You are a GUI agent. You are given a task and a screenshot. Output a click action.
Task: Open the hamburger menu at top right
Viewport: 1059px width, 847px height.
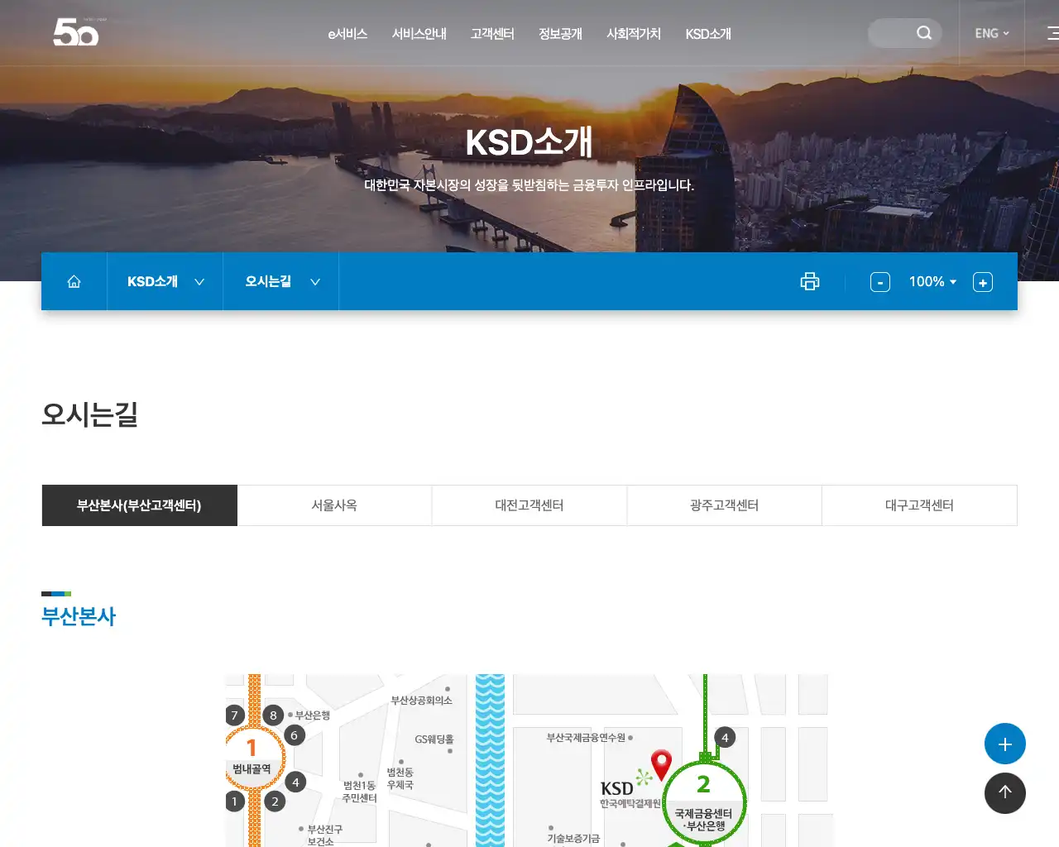[x=1052, y=33]
